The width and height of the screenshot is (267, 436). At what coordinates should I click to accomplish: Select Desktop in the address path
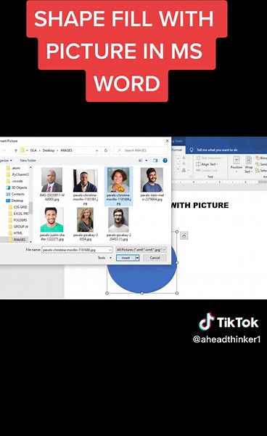[x=49, y=150]
